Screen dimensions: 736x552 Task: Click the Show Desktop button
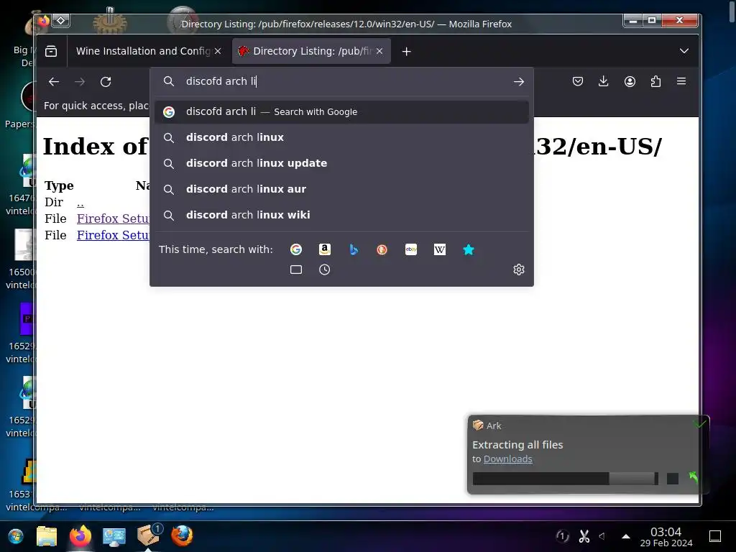715,536
